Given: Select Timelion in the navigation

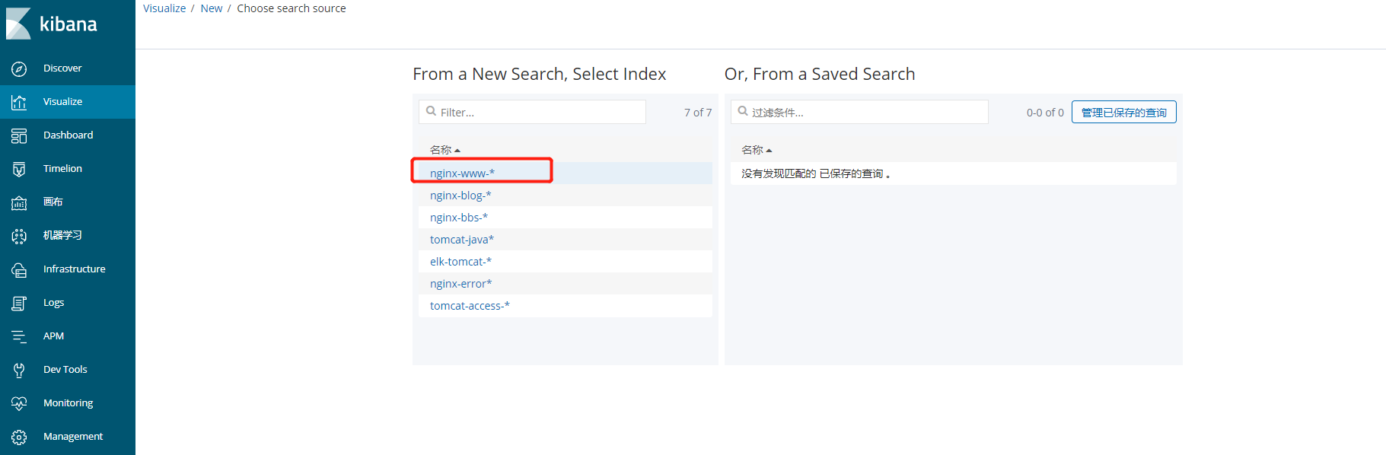Looking at the screenshot, I should (x=62, y=168).
